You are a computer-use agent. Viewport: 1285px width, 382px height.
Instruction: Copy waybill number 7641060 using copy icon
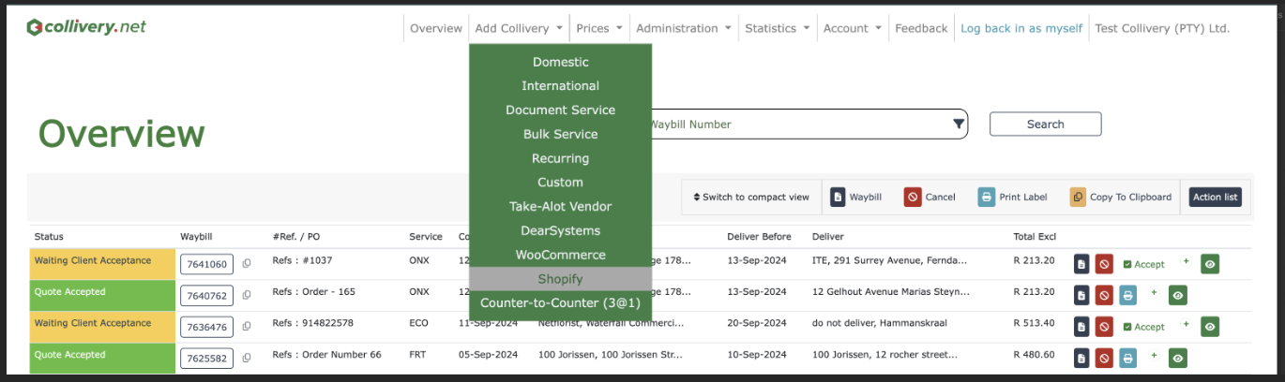pos(247,264)
